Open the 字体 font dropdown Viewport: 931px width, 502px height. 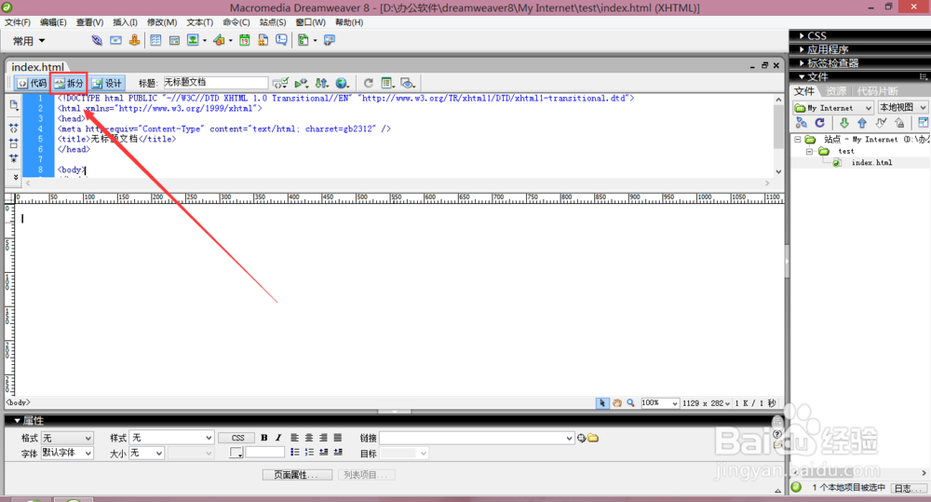click(67, 453)
